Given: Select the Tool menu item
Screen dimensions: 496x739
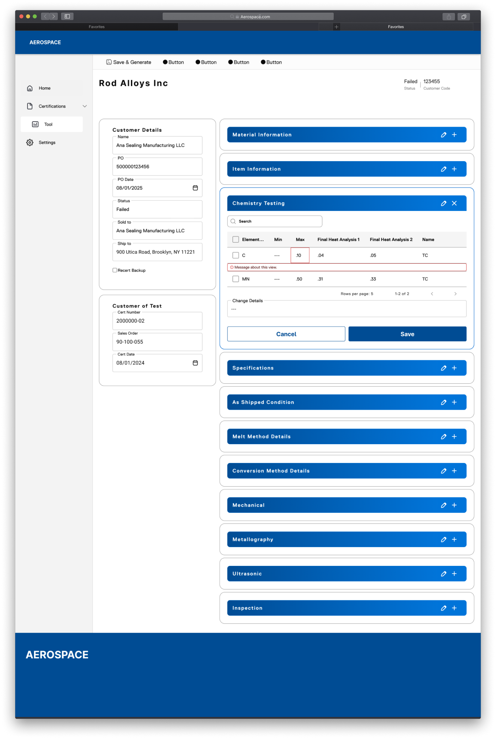Looking at the screenshot, I should tap(52, 124).
